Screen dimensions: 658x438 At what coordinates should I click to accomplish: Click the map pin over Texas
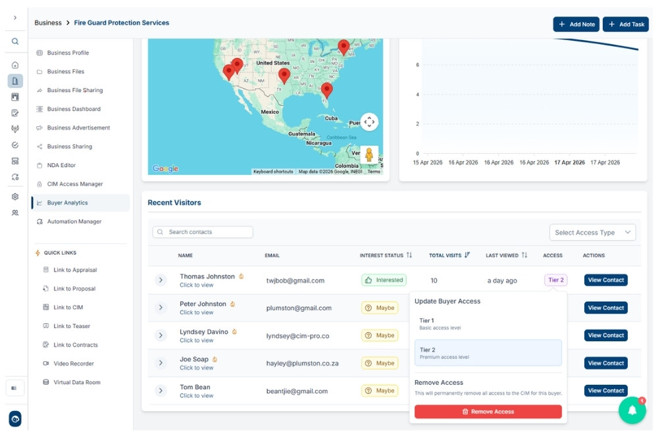click(x=284, y=76)
